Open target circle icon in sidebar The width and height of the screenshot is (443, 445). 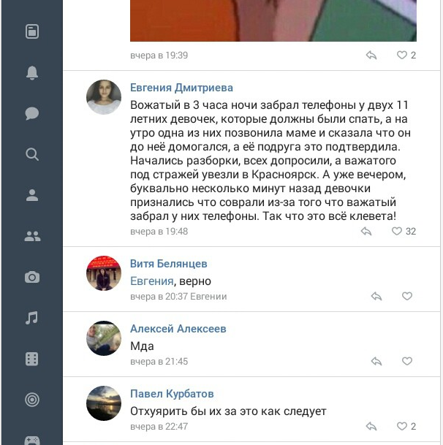(x=32, y=400)
